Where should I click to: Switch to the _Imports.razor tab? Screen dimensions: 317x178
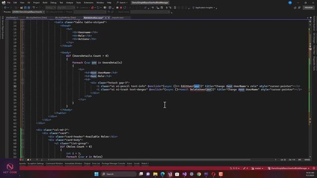coord(118,18)
